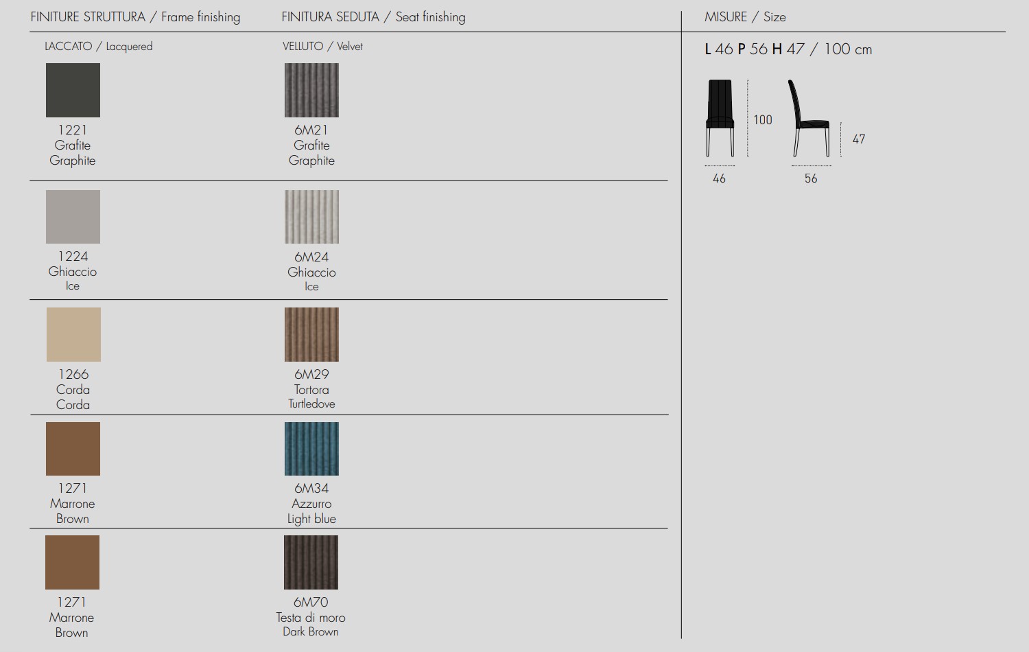Pick the 6M24 Ghiaccio velvet swatch
Screen dimensions: 1029x652
pos(311,217)
